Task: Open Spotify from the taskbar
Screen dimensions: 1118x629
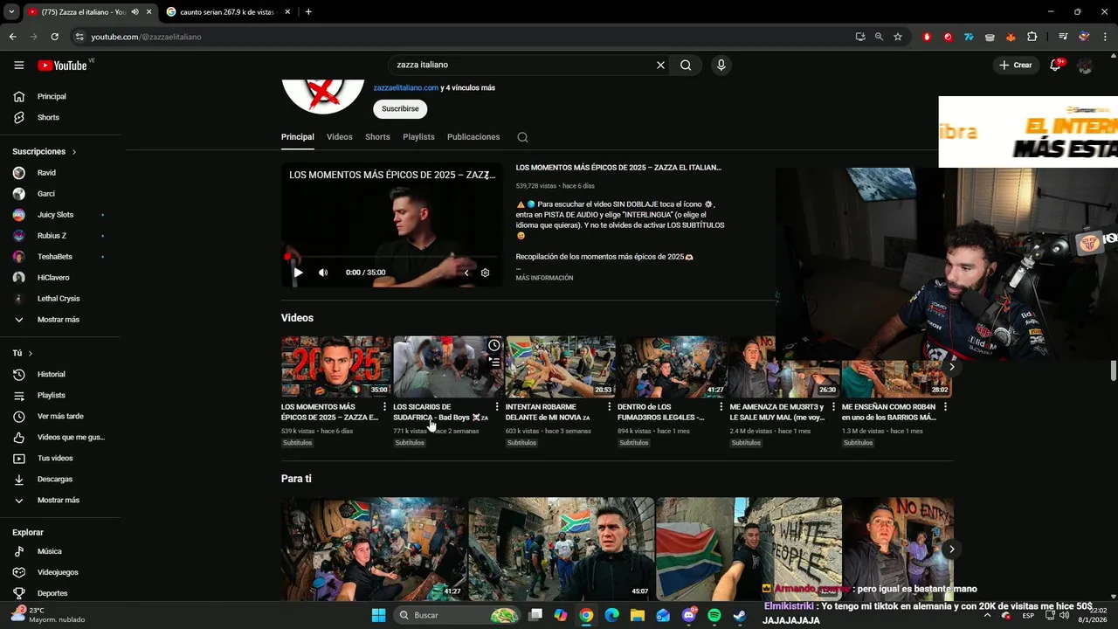Action: click(x=714, y=615)
